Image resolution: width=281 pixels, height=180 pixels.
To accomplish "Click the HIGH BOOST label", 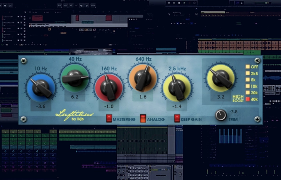I will (x=238, y=99).
